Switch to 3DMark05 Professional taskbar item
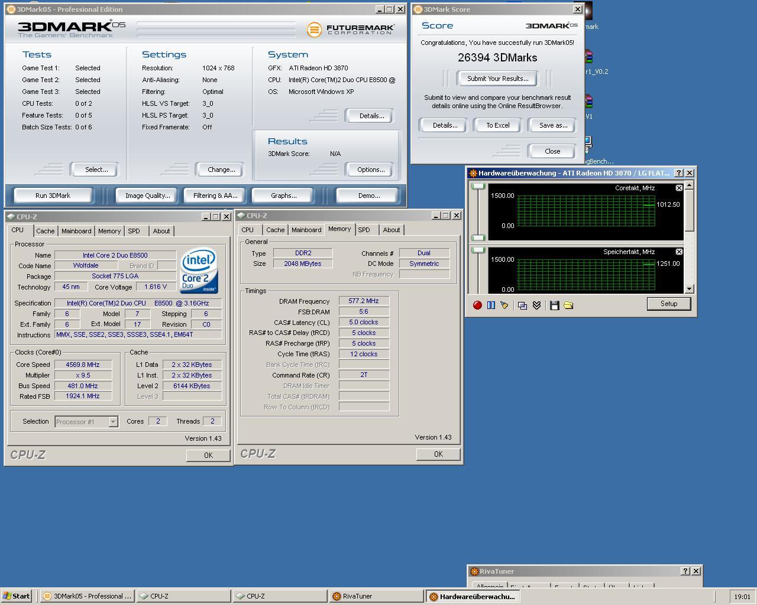The width and height of the screenshot is (757, 605). 88,596
